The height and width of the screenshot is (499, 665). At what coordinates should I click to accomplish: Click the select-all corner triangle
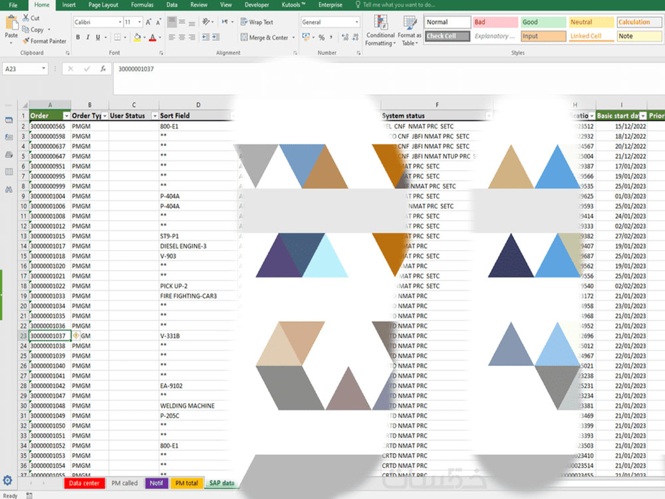pos(24,105)
